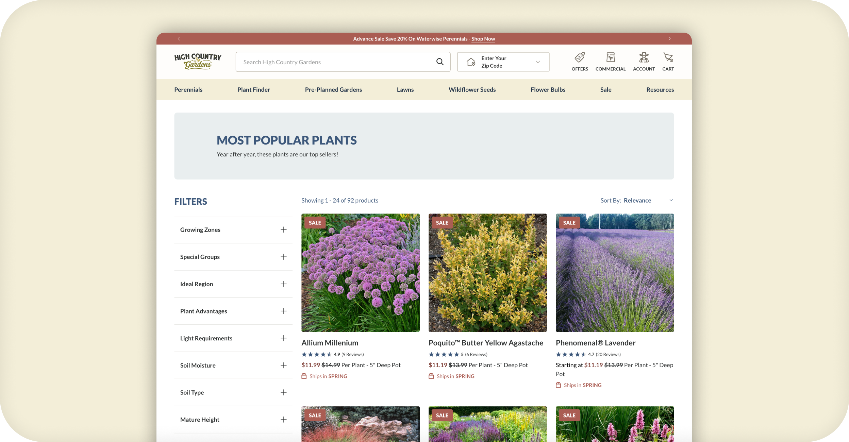Open the Enter Your Zip Code dropdown

503,62
